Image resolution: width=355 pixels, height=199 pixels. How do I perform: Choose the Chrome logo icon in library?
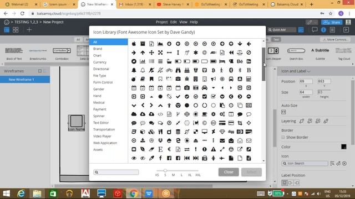point(178,106)
